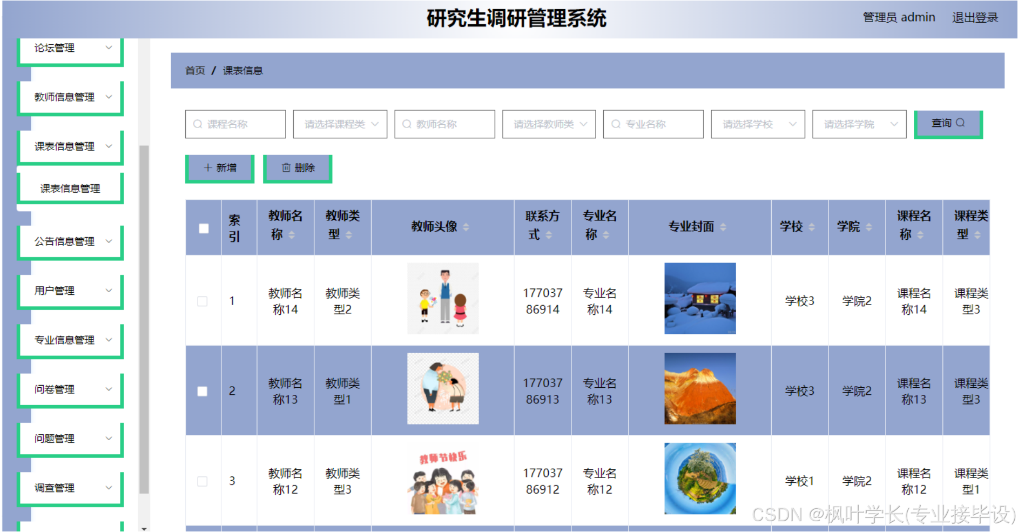Expand the 问卷管理 menu chevron
This screenshot has width=1018, height=532.
pos(109,389)
